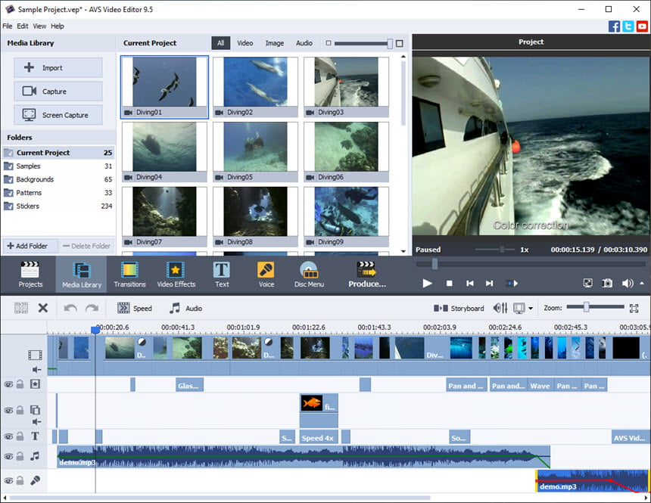Viewport: 651px width, 503px height.
Task: Click the Screen Capture button
Action: point(58,115)
